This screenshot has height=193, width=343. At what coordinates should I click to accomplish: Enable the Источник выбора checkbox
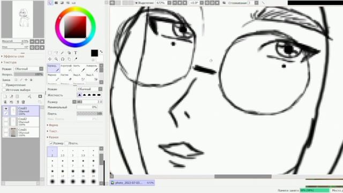point(4,90)
